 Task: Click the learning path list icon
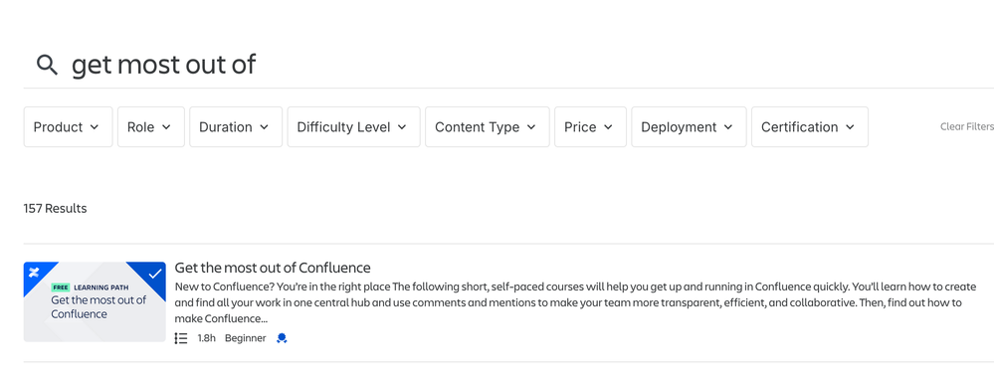point(181,338)
